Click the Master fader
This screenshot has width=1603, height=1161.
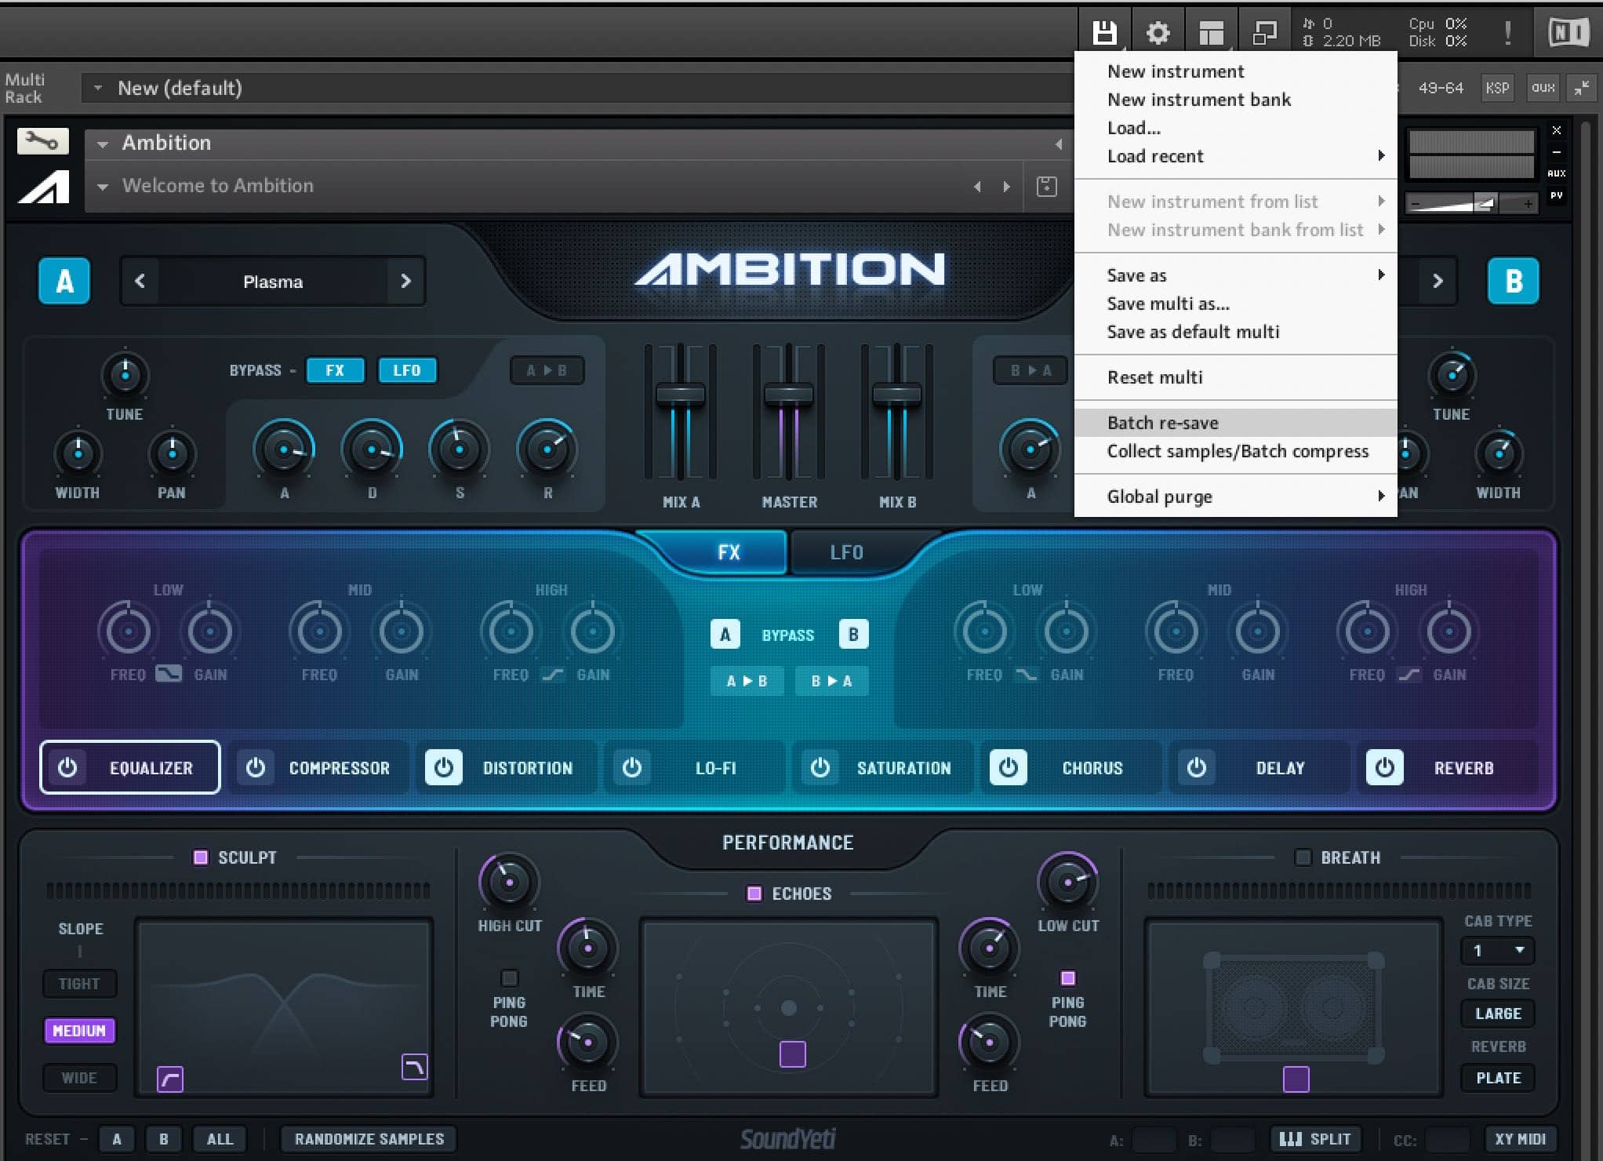pyautogui.click(x=789, y=393)
